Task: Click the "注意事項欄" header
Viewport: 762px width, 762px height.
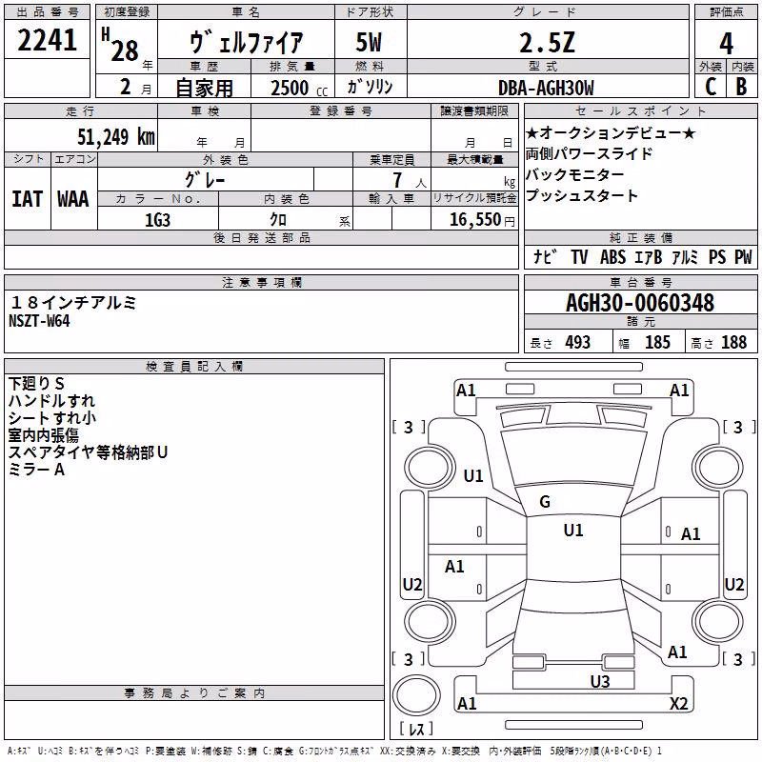Action: click(x=262, y=282)
